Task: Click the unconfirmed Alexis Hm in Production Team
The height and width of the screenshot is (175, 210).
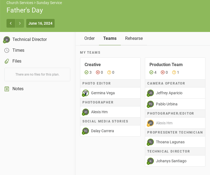Action: (x=164, y=123)
